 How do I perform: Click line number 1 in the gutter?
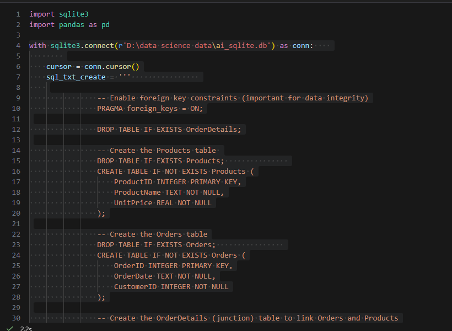18,14
